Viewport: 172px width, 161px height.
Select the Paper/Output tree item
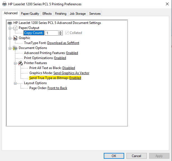click(x=29, y=28)
